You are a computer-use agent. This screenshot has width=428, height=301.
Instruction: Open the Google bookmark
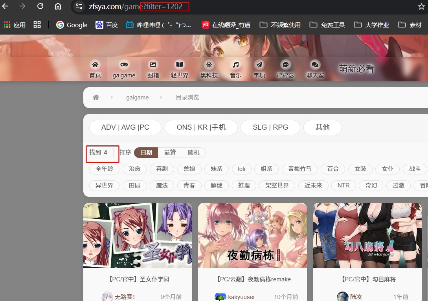click(72, 25)
